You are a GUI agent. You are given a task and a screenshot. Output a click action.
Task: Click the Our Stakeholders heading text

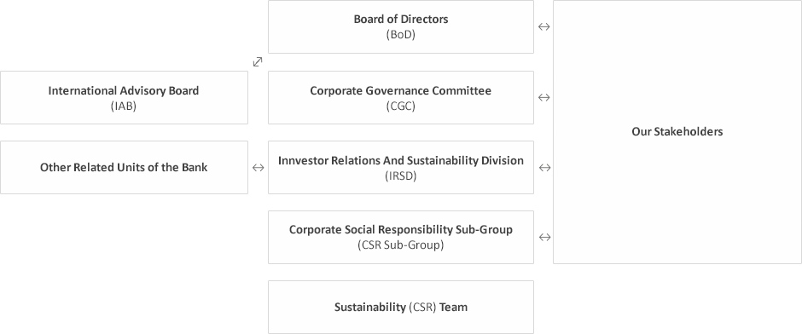tap(677, 132)
